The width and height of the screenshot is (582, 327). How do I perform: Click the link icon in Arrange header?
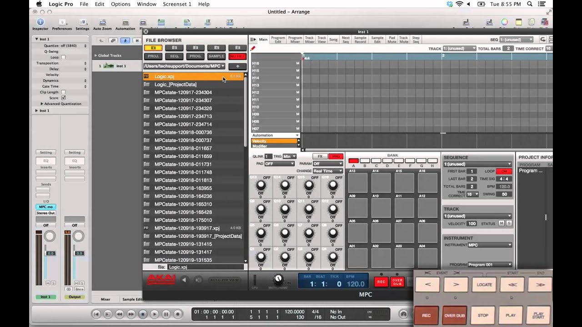(113, 40)
